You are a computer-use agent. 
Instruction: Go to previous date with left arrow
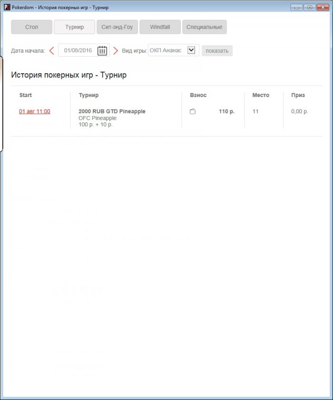click(x=51, y=50)
